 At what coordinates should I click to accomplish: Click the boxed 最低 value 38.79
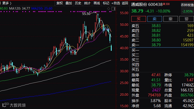[x=156, y=85]
